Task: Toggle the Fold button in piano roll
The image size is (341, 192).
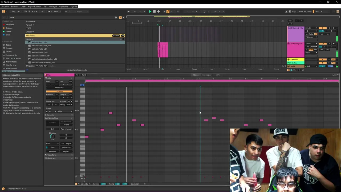Action: (x=84, y=75)
